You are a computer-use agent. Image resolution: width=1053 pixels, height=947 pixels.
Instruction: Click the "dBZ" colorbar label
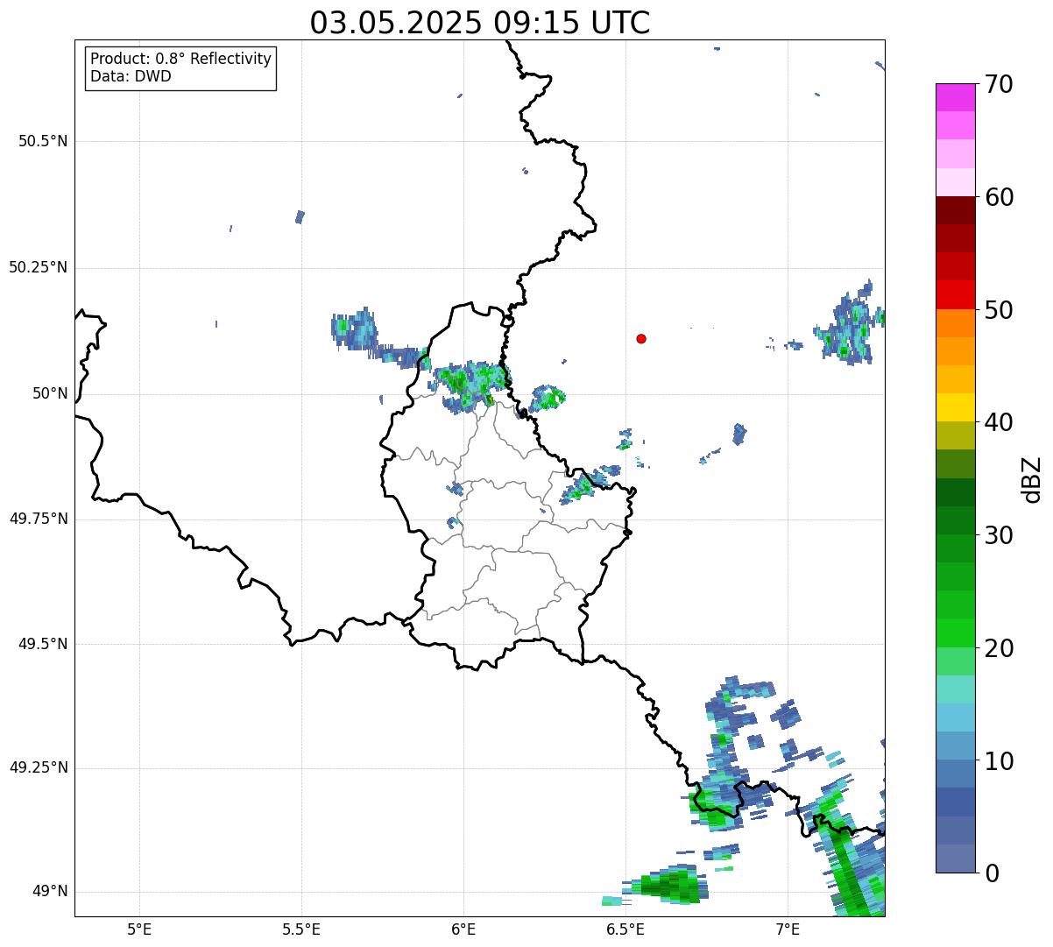(x=1033, y=479)
